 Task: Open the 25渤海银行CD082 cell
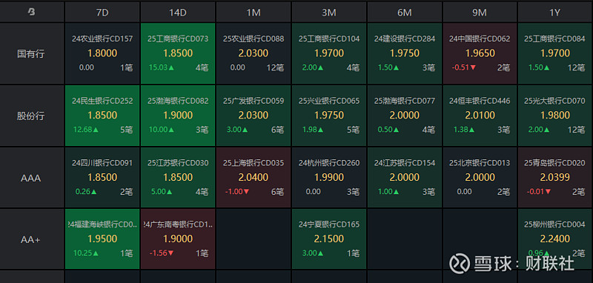[x=178, y=116]
